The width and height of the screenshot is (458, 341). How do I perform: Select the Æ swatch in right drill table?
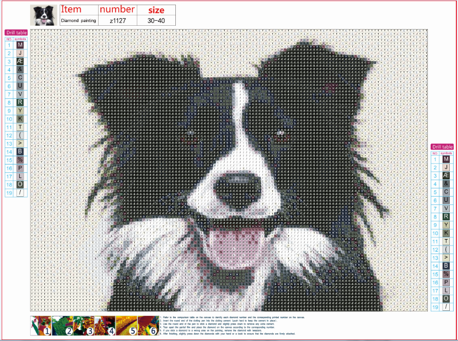point(446,175)
